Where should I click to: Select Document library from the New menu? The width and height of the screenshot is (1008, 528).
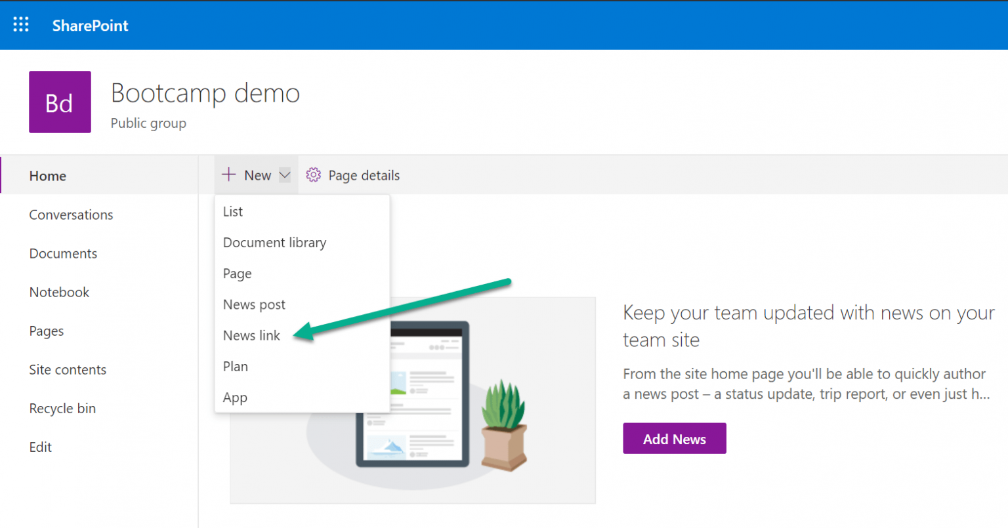pos(274,242)
